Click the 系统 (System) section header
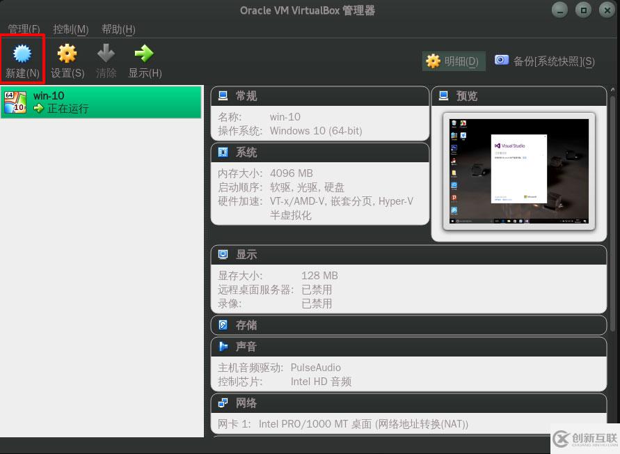Image resolution: width=620 pixels, height=454 pixels. click(x=320, y=152)
